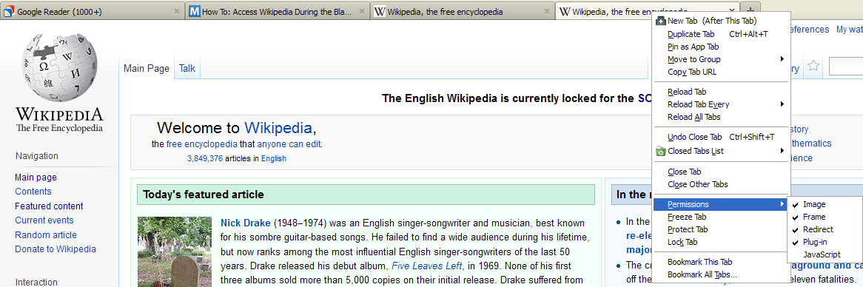Open a new tab with plus button
The image size is (863, 287).
coord(750,11)
